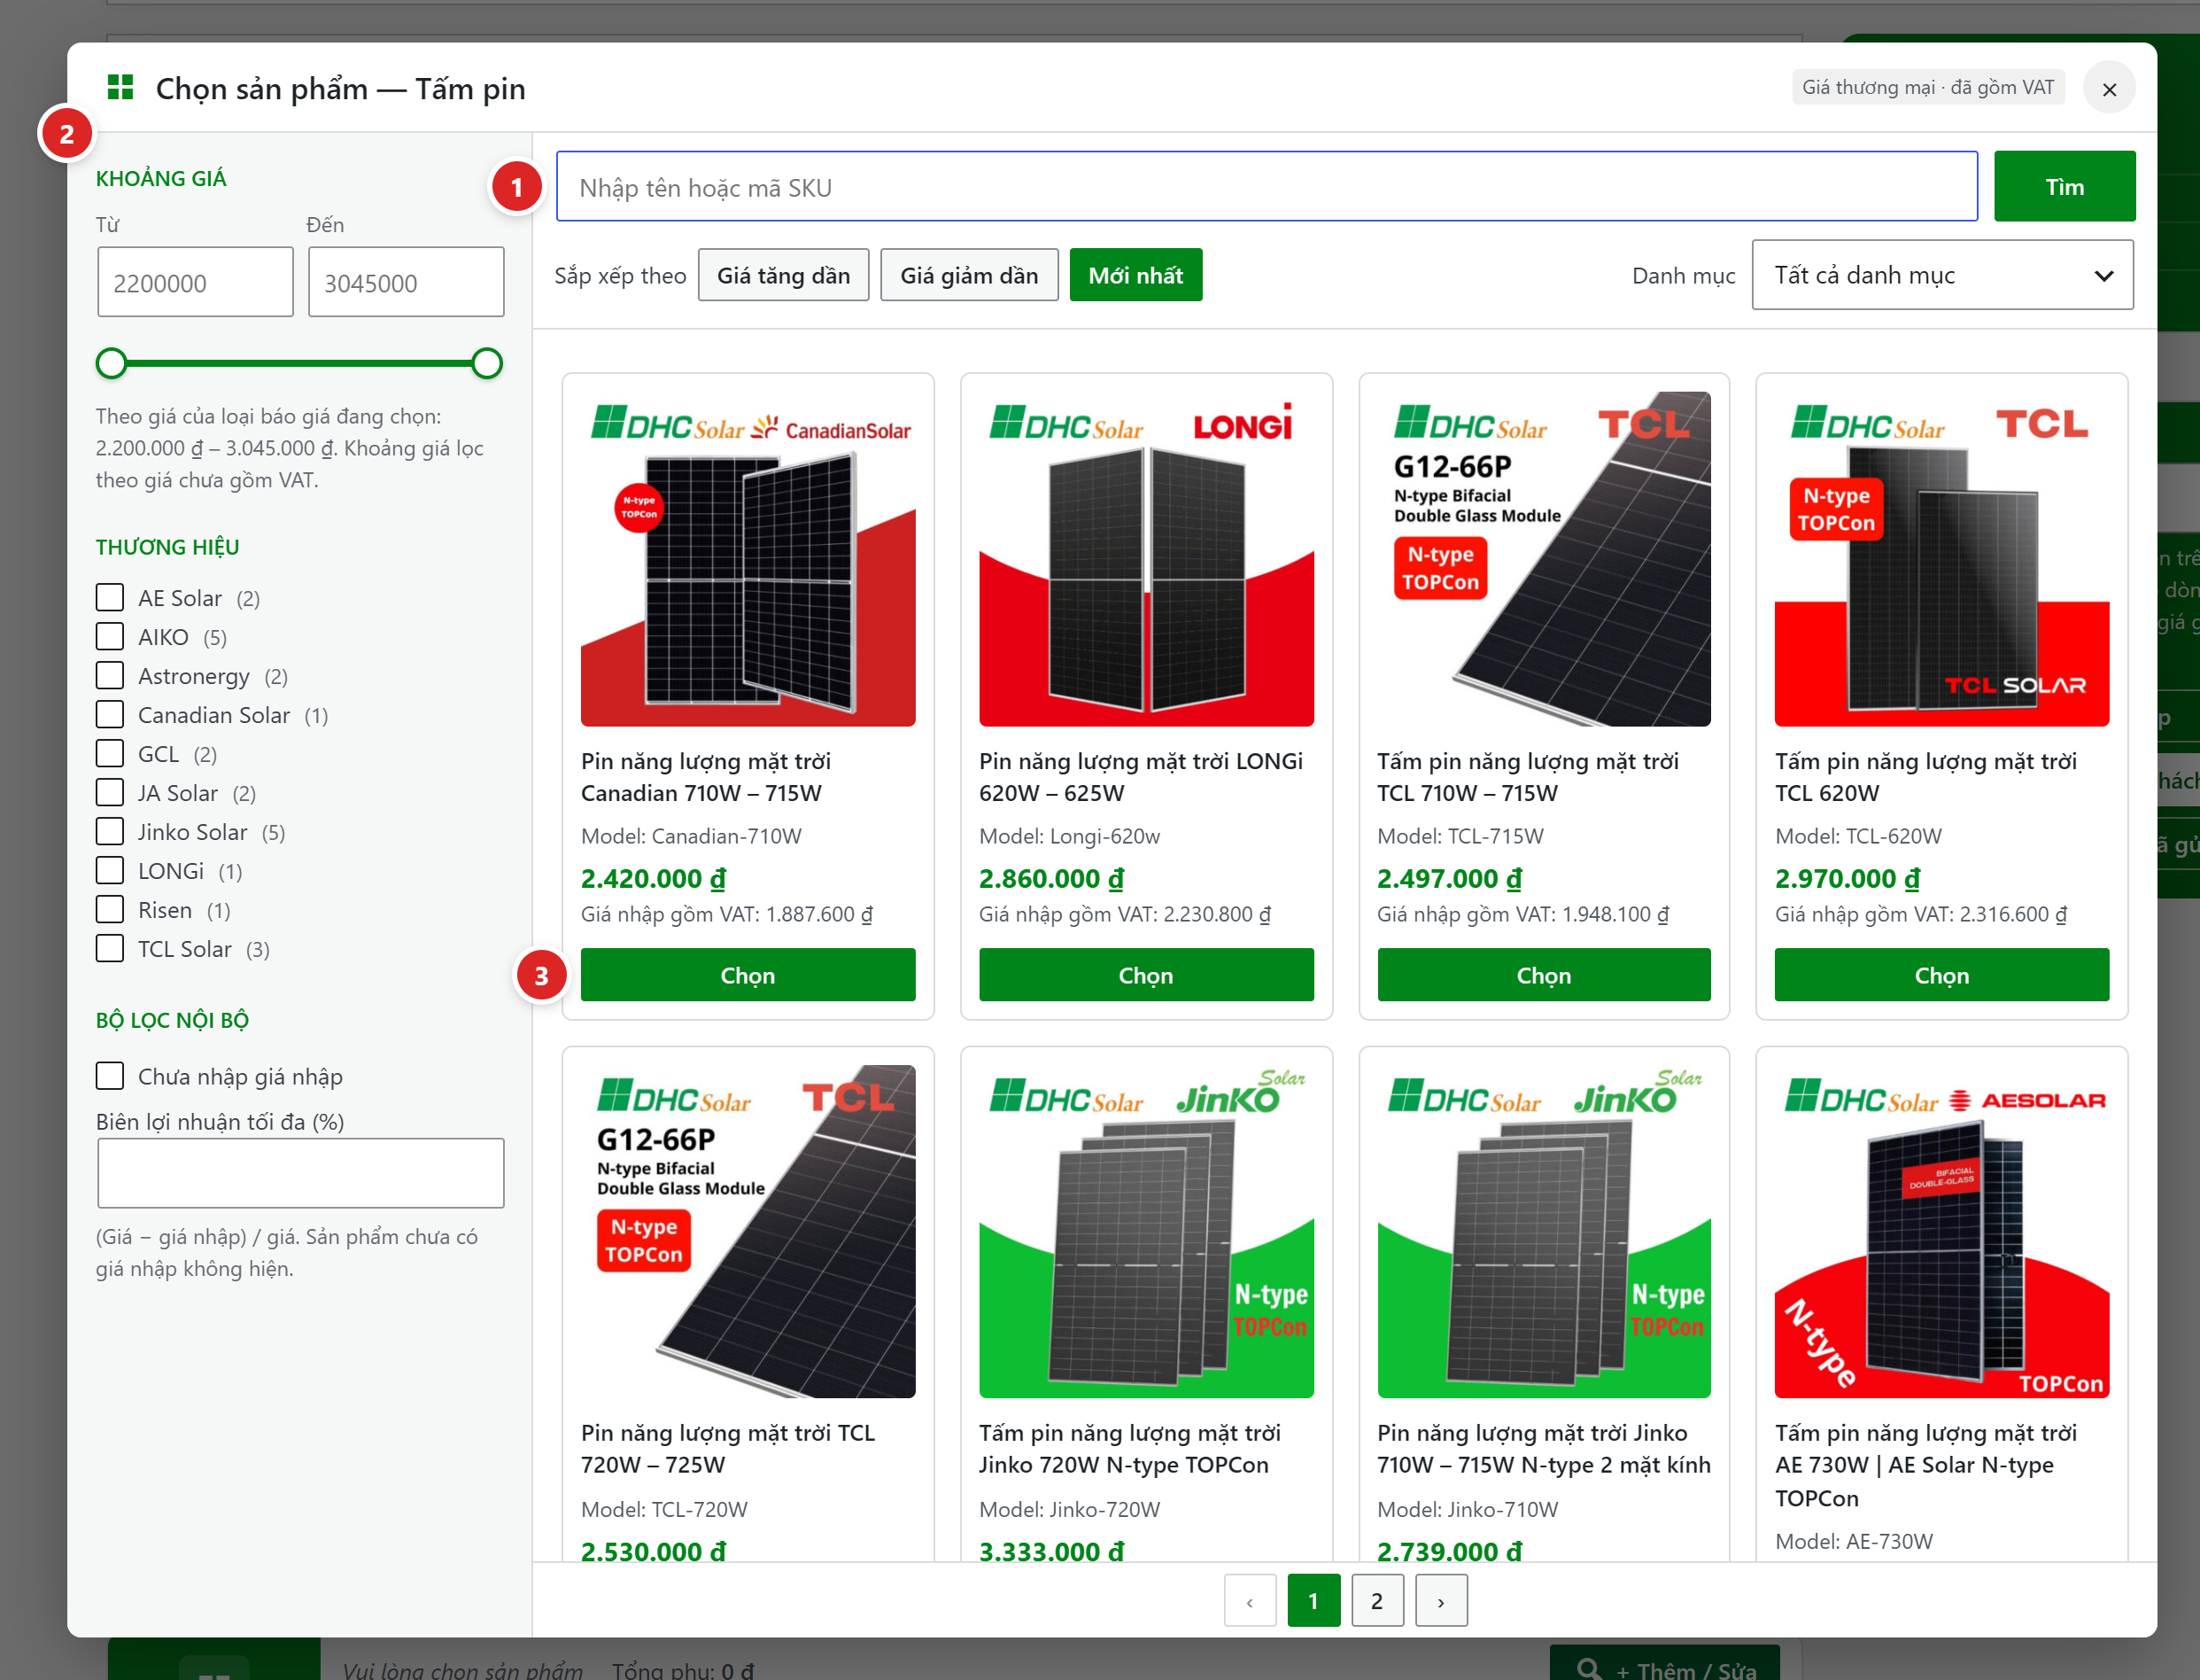Screen dimensions: 2200x1680
Task: Click the TCL 620W price 2.970.000 đ
Action: [1848, 879]
